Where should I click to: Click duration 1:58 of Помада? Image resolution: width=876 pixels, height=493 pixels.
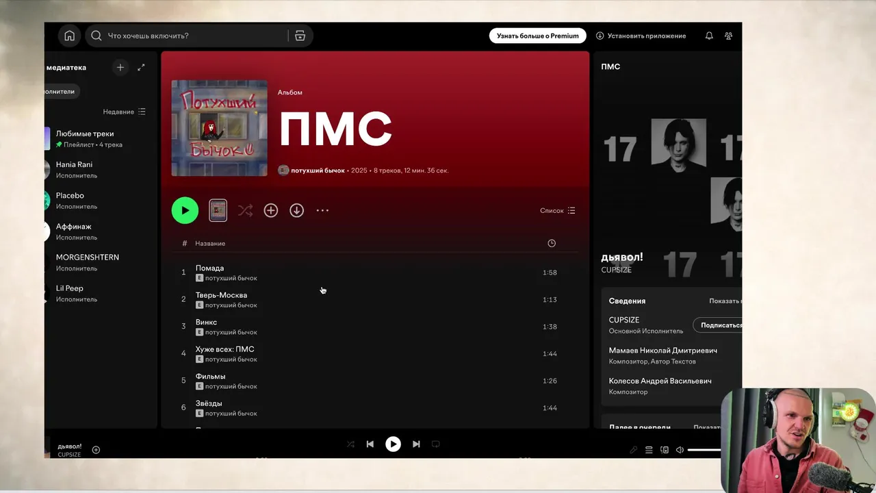pyautogui.click(x=550, y=273)
